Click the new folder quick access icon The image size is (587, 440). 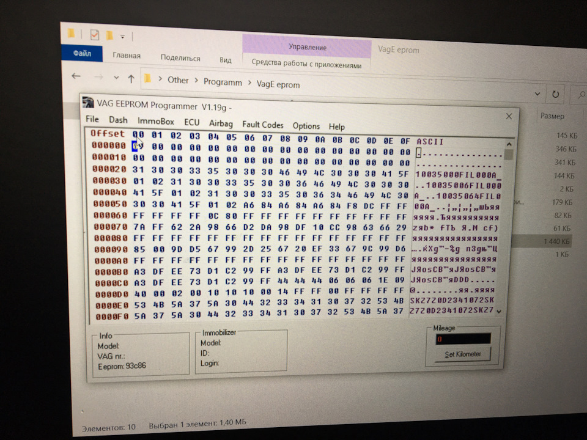point(109,35)
